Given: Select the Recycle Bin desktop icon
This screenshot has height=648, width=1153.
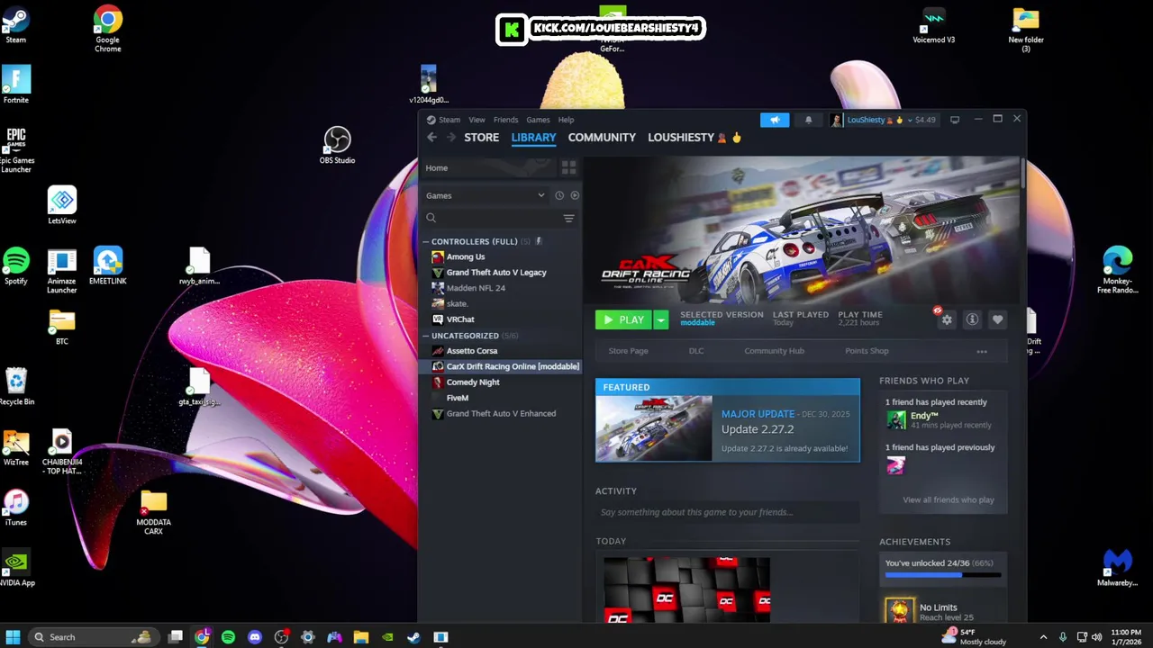Looking at the screenshot, I should (16, 387).
